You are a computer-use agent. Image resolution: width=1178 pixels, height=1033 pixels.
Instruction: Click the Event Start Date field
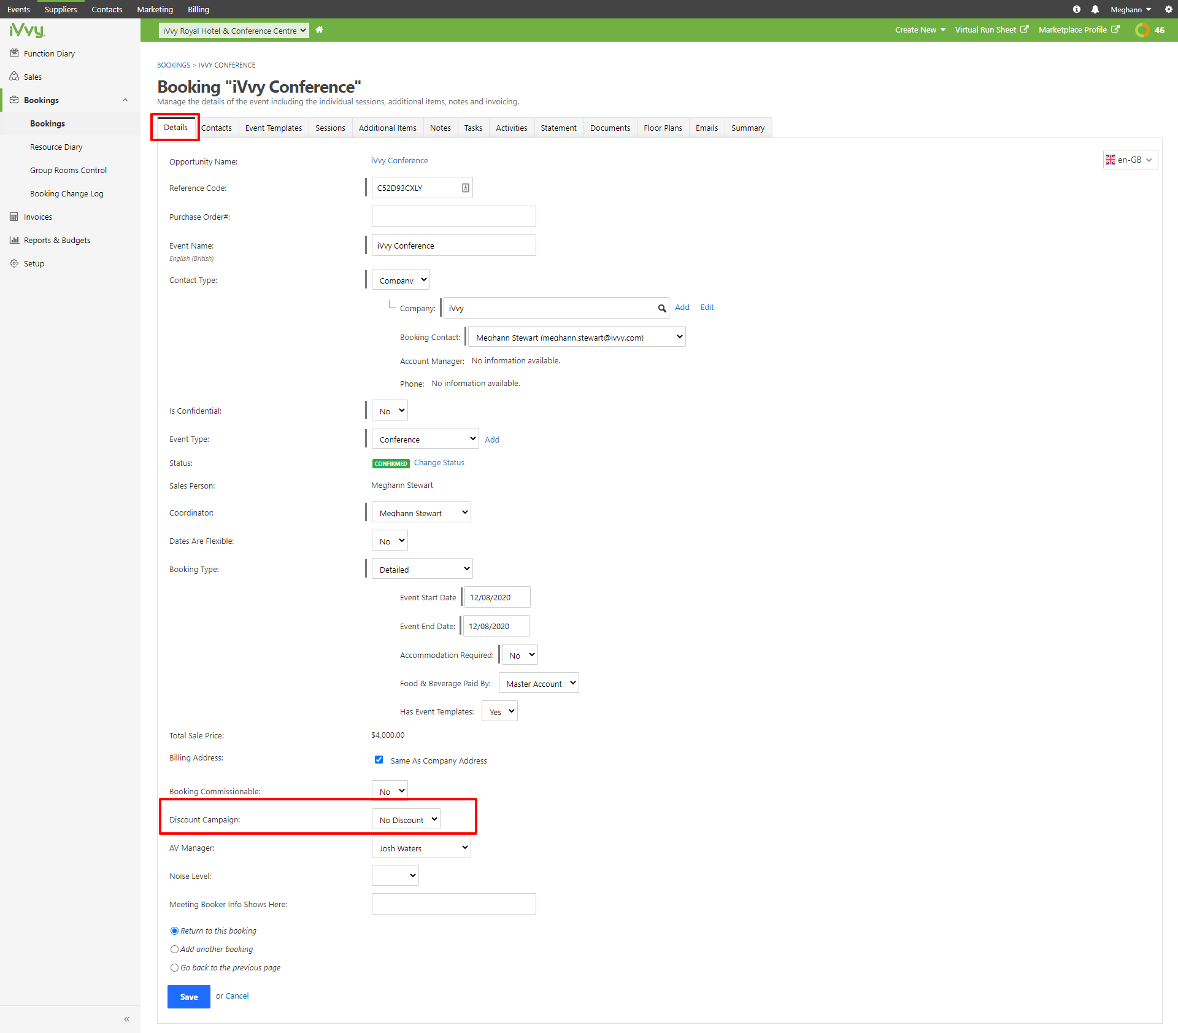[498, 597]
